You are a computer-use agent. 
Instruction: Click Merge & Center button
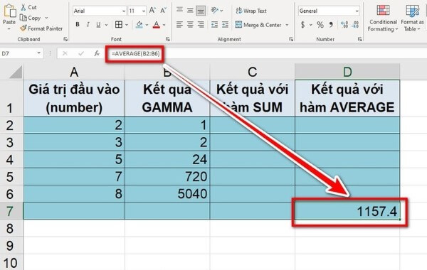tap(258, 25)
